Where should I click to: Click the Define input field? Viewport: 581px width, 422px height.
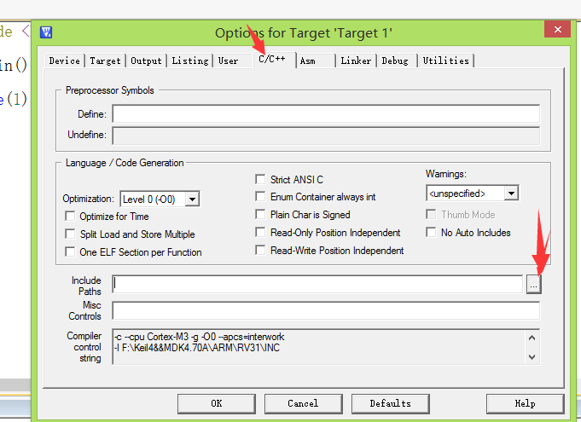[x=326, y=113]
